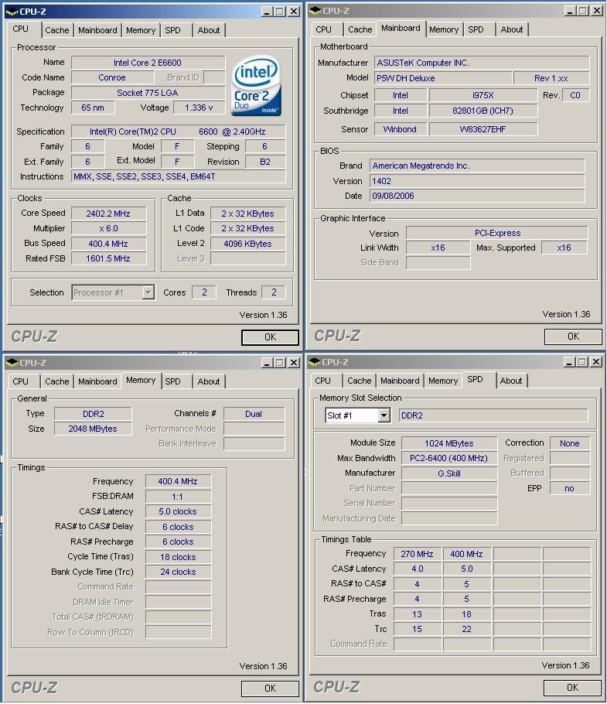Switch to Cache tab in the CPU window
The height and width of the screenshot is (704, 607).
pyautogui.click(x=57, y=30)
